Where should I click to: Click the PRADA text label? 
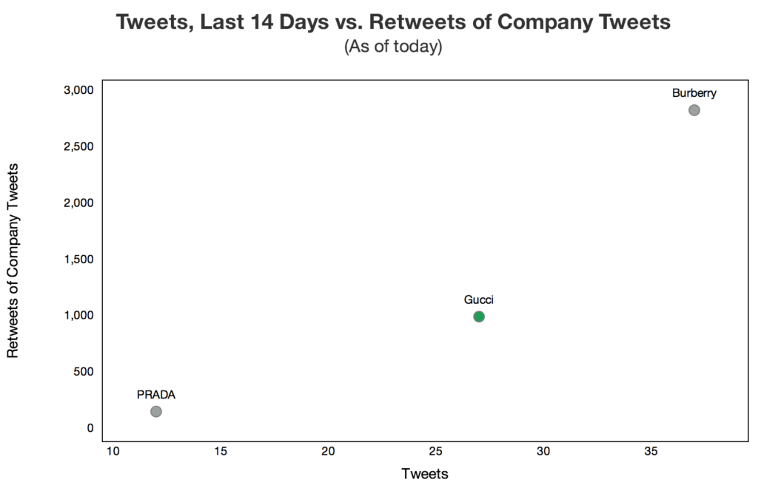[156, 395]
